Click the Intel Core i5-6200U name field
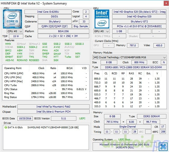This screenshot has width=169, height=152. pyautogui.click(x=48, y=12)
